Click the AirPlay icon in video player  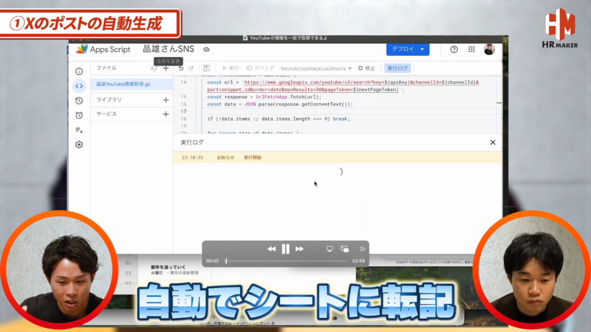click(330, 249)
